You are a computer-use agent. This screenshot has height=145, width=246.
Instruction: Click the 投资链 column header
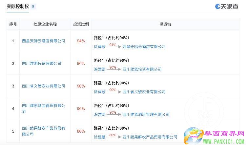[165, 24]
